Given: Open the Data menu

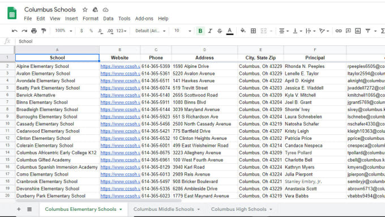Looking at the screenshot, I should tap(108, 19).
